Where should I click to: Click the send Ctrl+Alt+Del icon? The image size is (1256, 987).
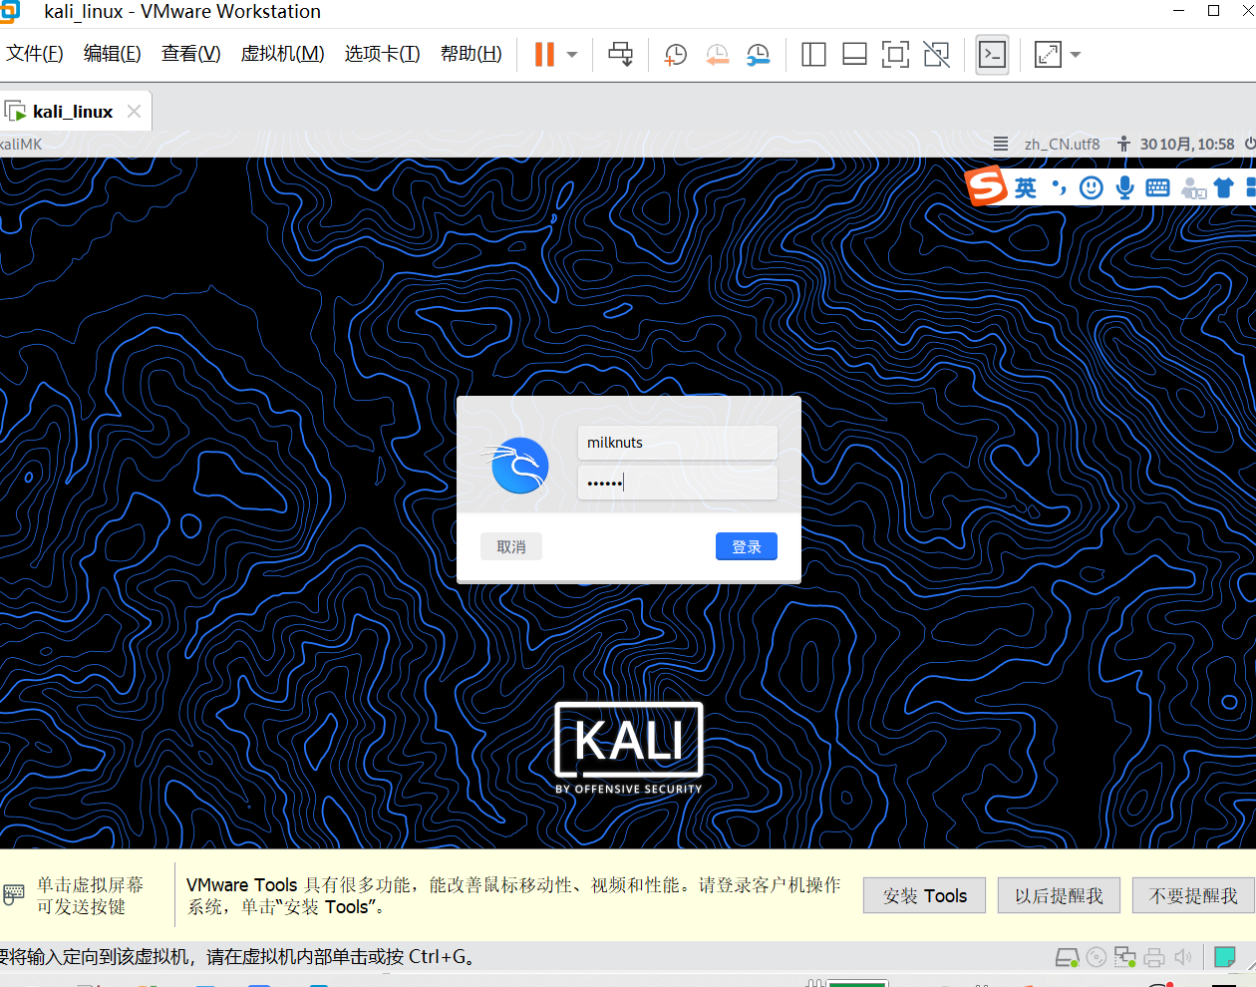tap(620, 54)
